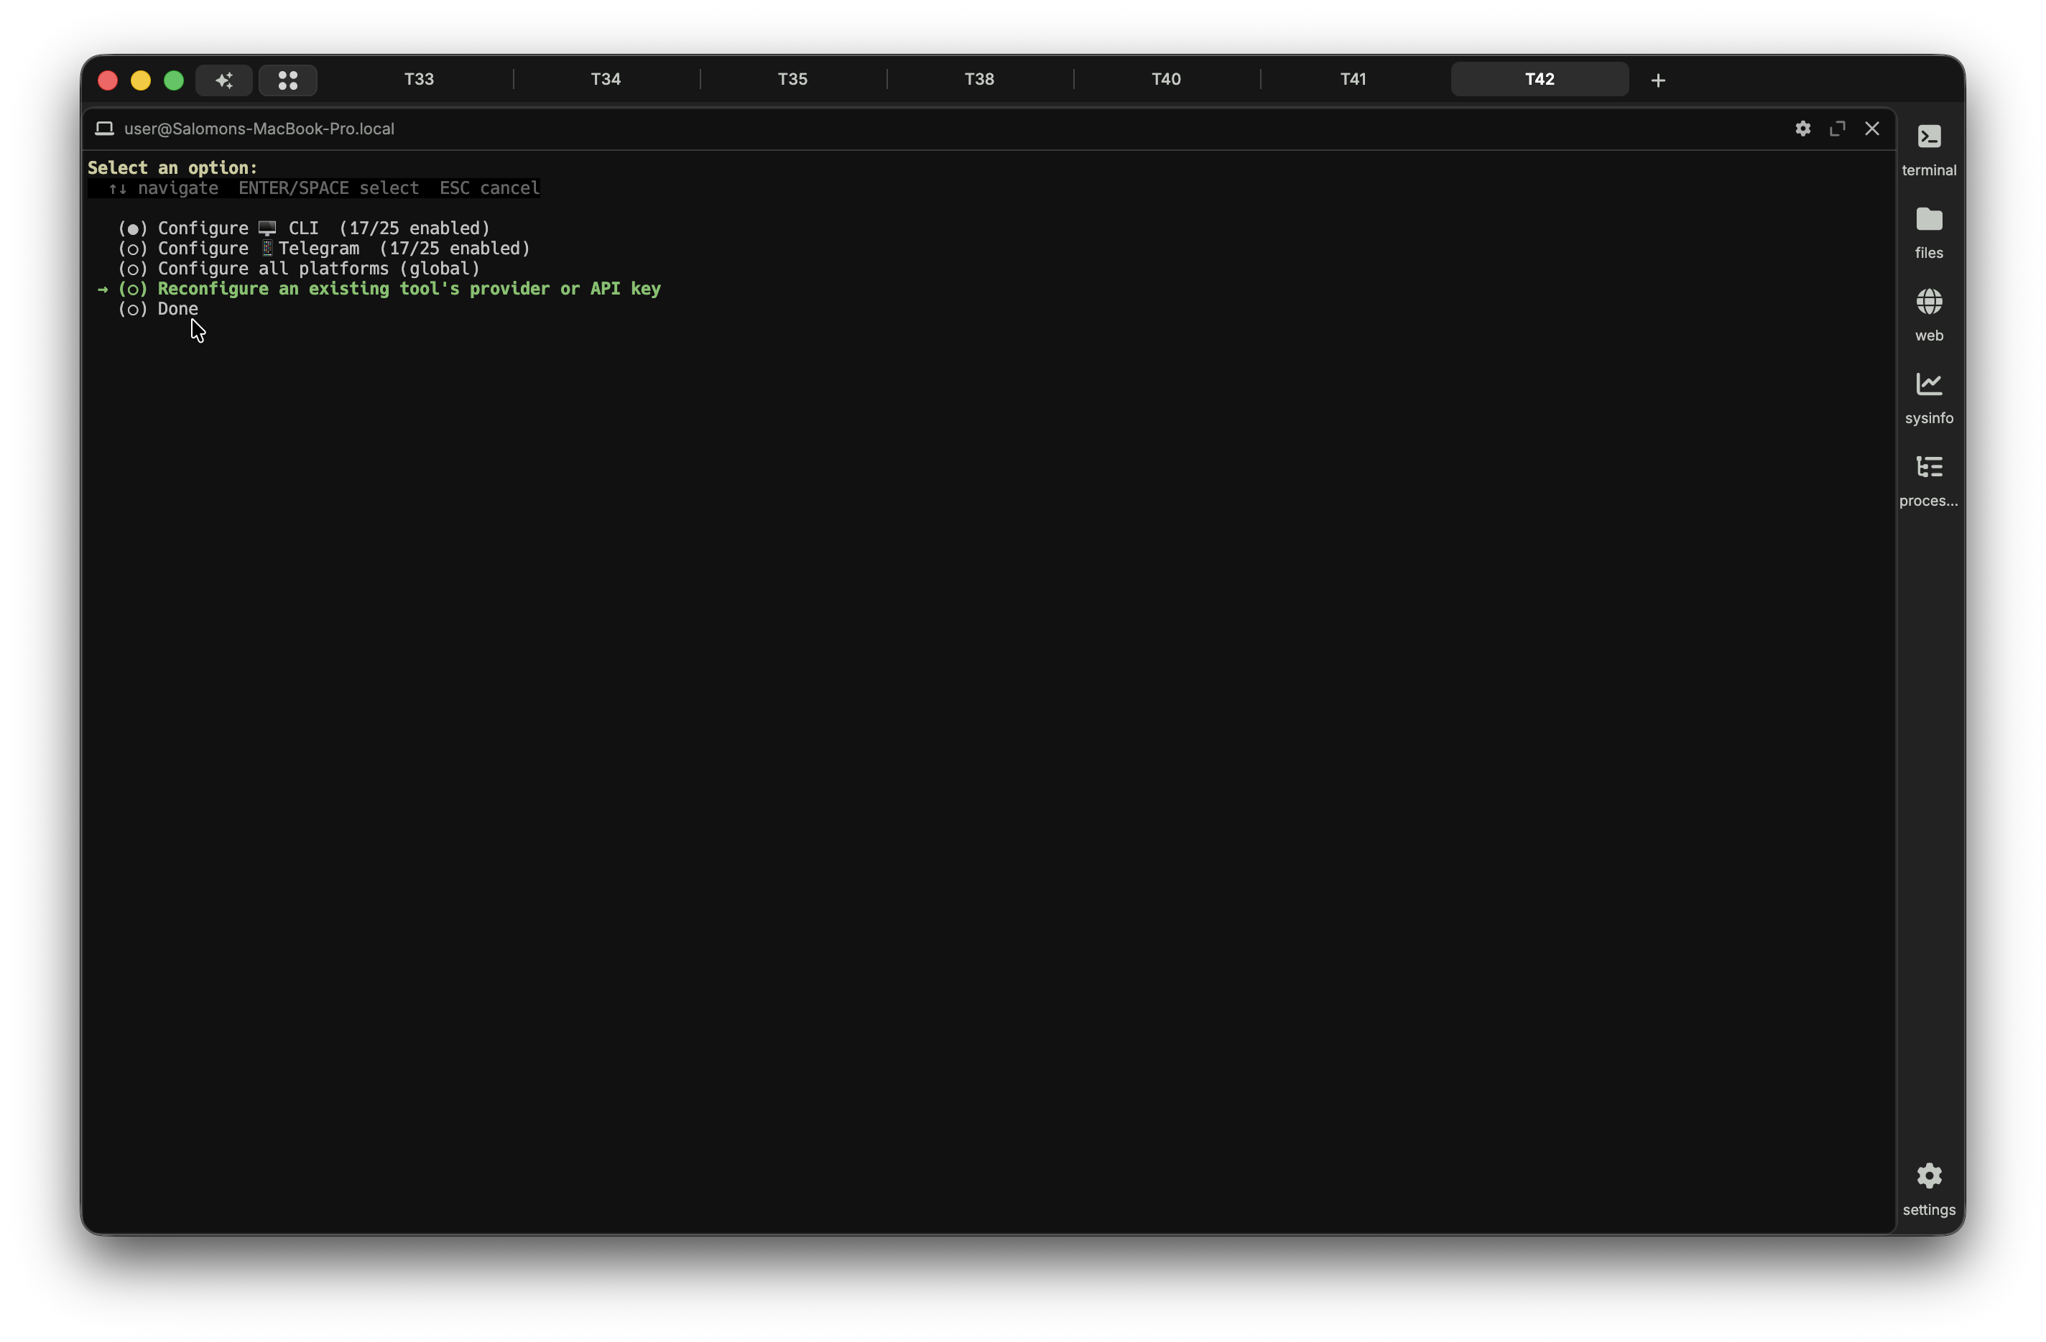Open terminal block settings gear icon

point(1802,128)
